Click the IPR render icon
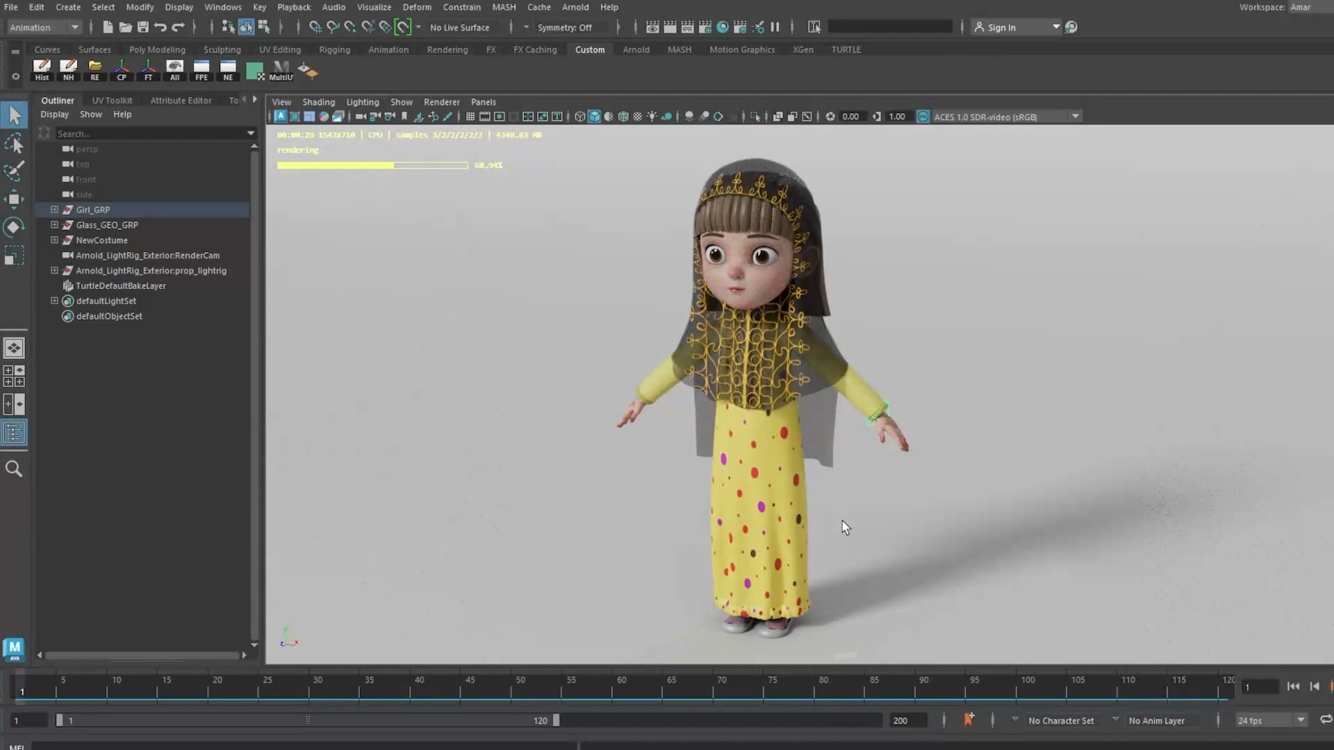The width and height of the screenshot is (1334, 750). (x=688, y=27)
